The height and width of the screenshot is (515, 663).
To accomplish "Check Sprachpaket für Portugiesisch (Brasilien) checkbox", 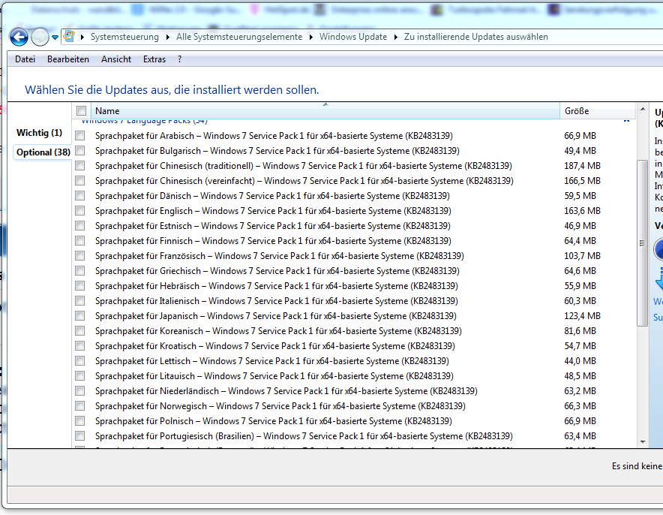I will pos(80,436).
